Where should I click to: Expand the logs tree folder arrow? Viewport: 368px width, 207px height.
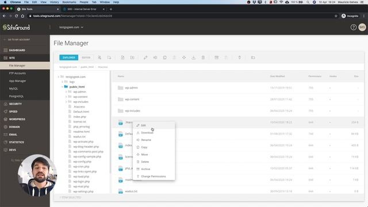(63, 82)
